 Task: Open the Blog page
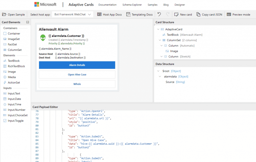[166, 5]
